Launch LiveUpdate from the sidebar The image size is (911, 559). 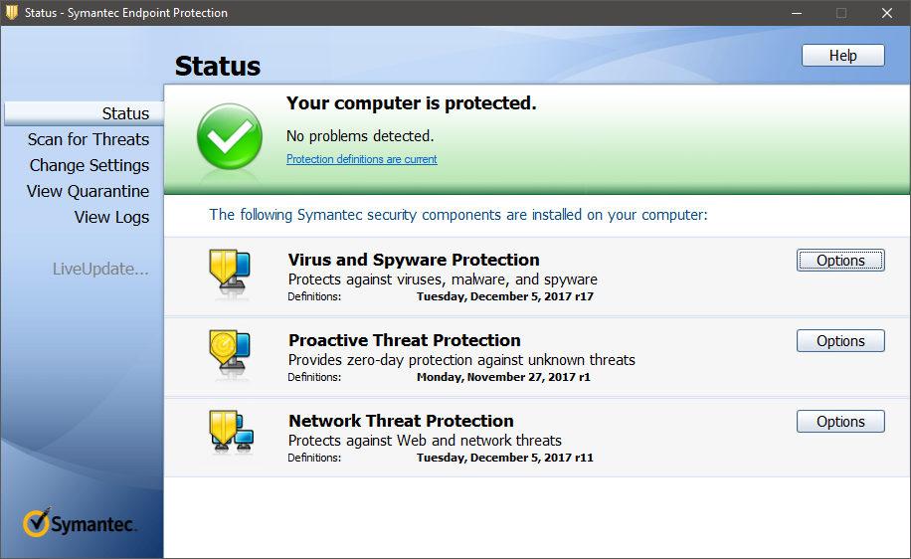100,269
